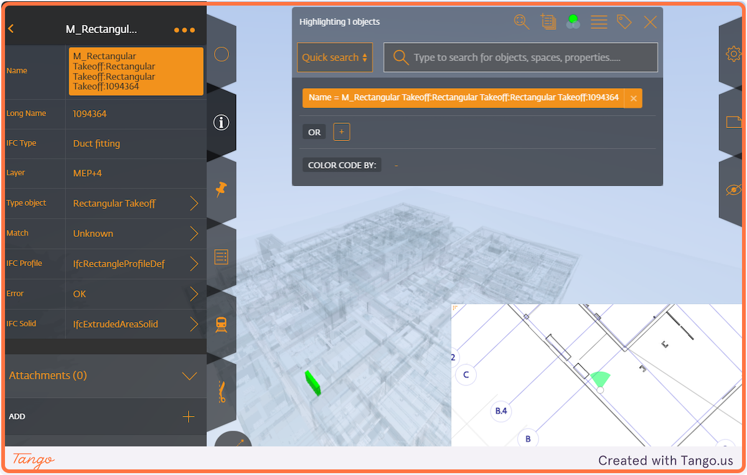Toggle the crossed-eye visibility tab
Image resolution: width=747 pixels, height=475 pixels.
point(734,190)
